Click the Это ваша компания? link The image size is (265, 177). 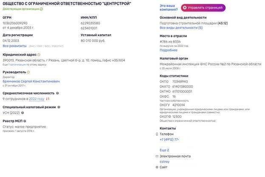coord(167,7)
